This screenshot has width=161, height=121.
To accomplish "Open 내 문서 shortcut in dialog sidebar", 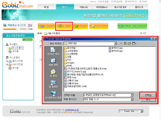I will coord(53,73).
